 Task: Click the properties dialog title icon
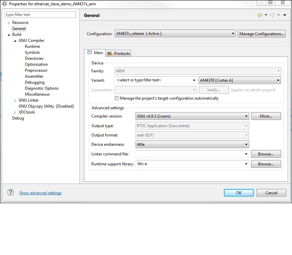(4, 4)
